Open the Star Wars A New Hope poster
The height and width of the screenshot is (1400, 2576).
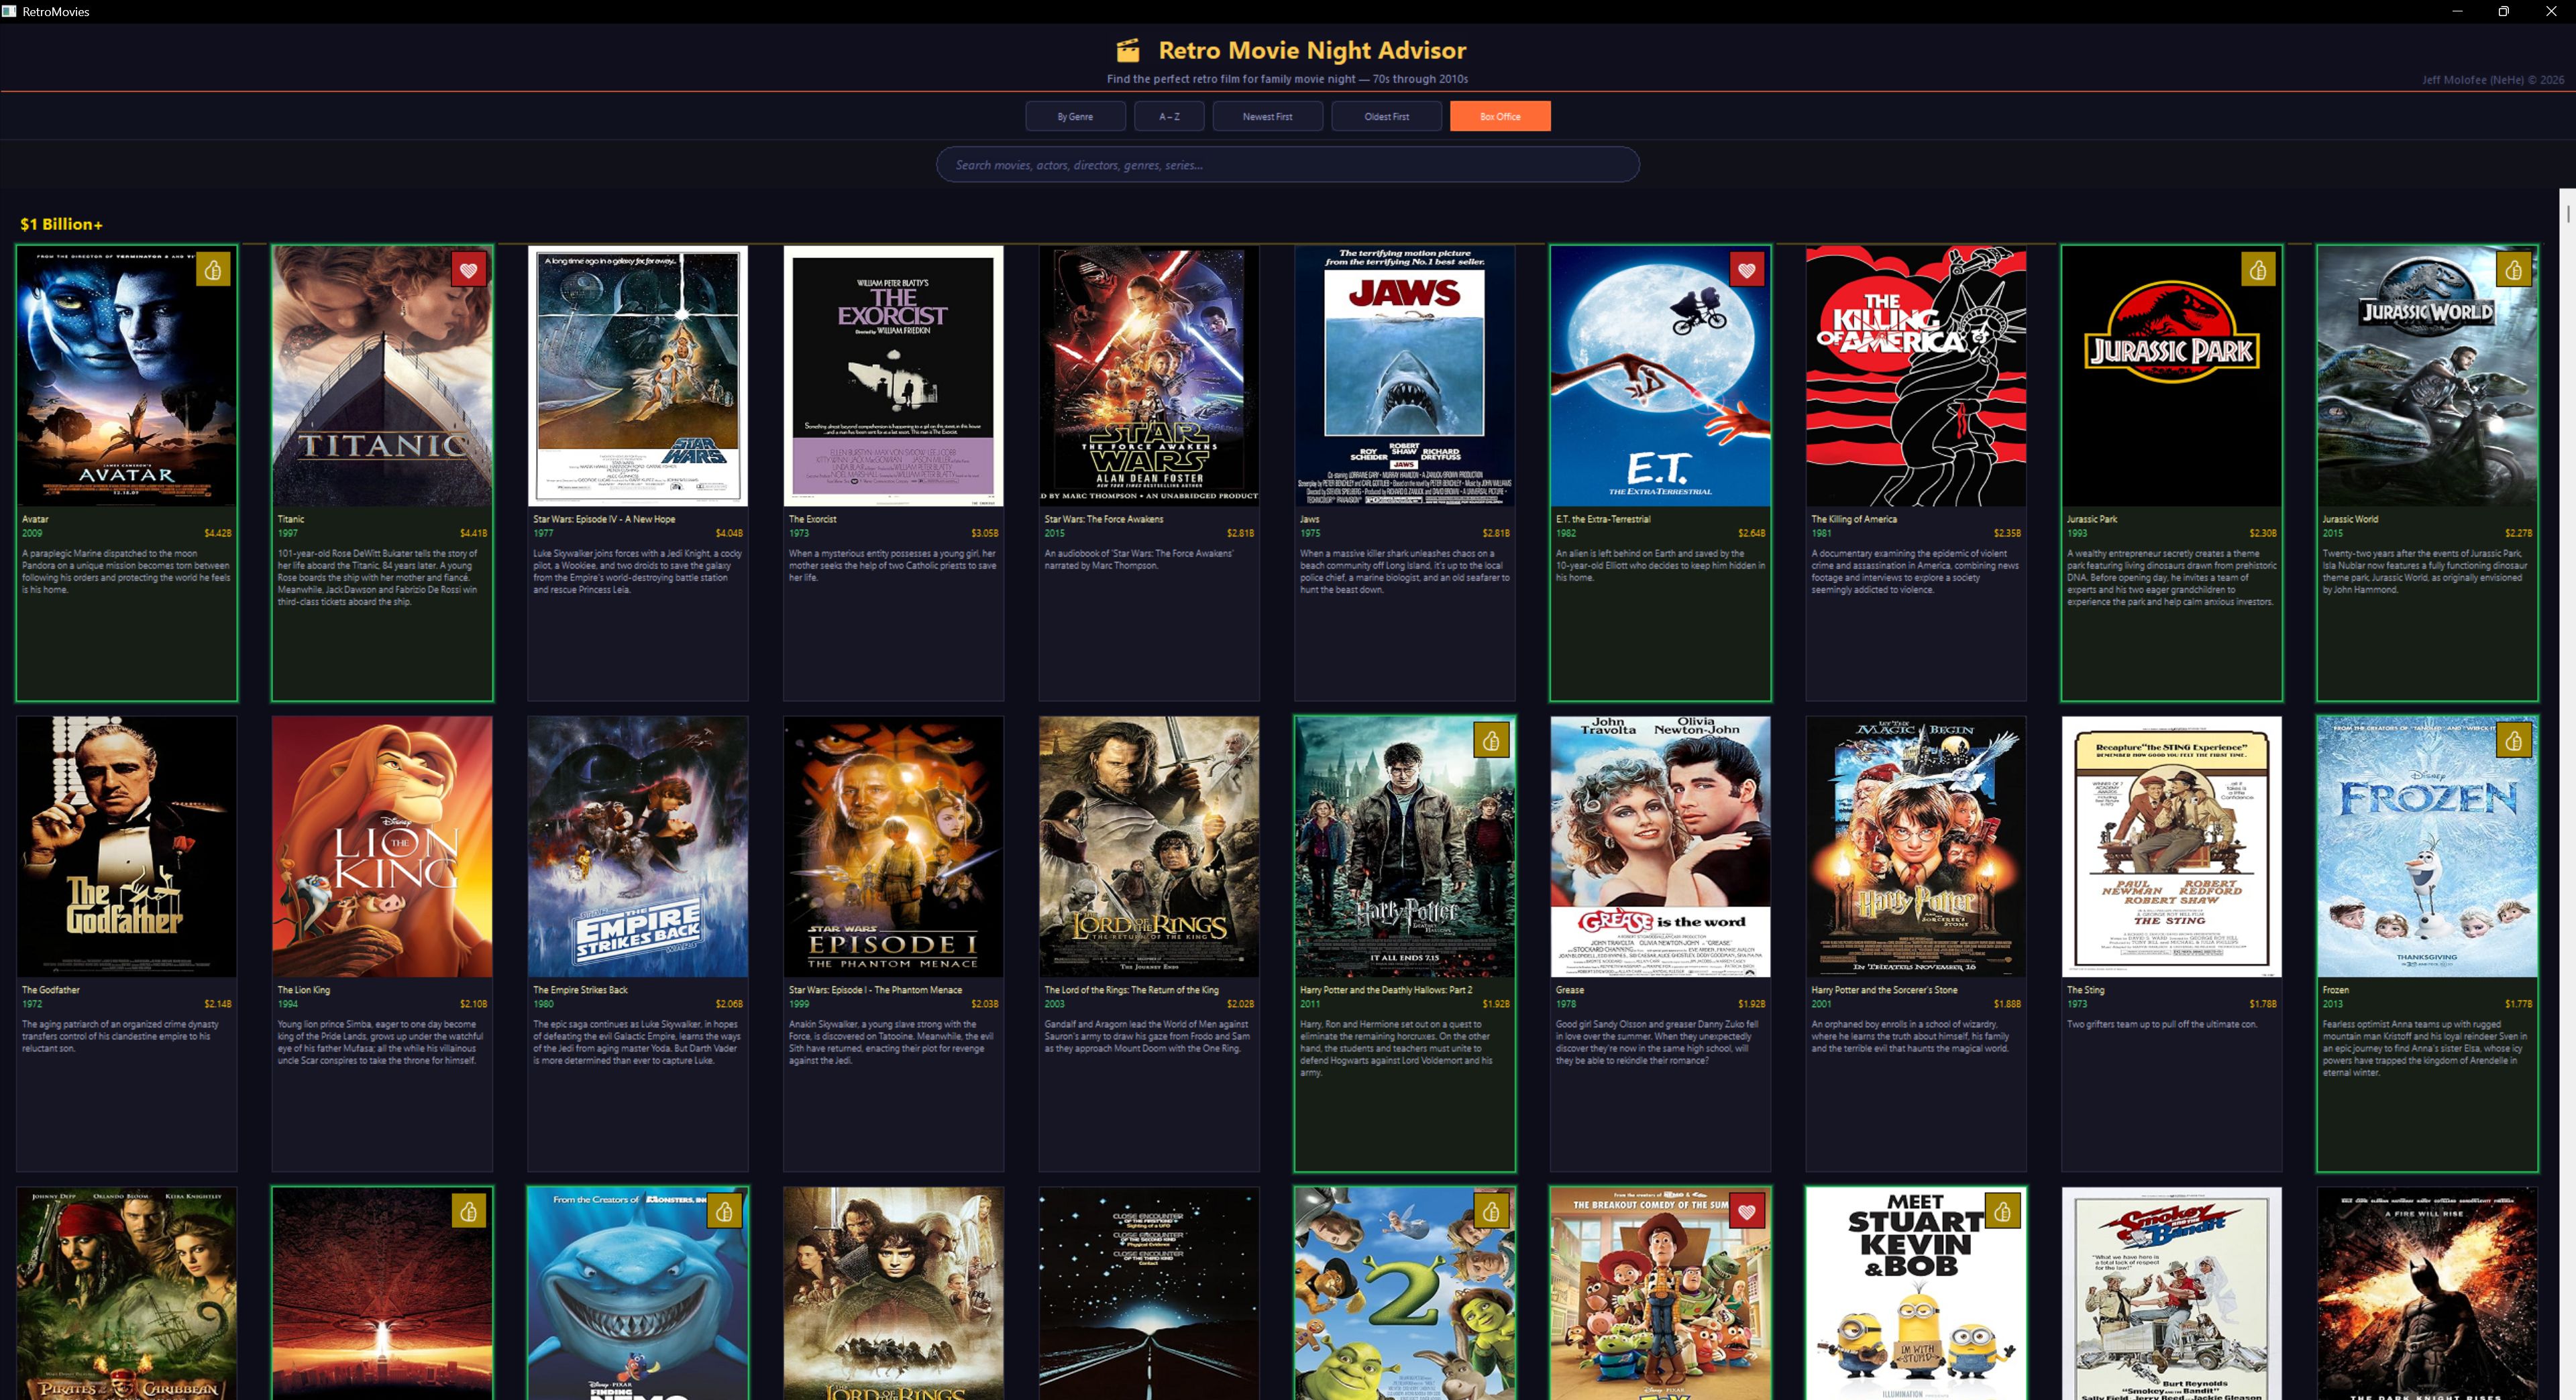click(638, 377)
